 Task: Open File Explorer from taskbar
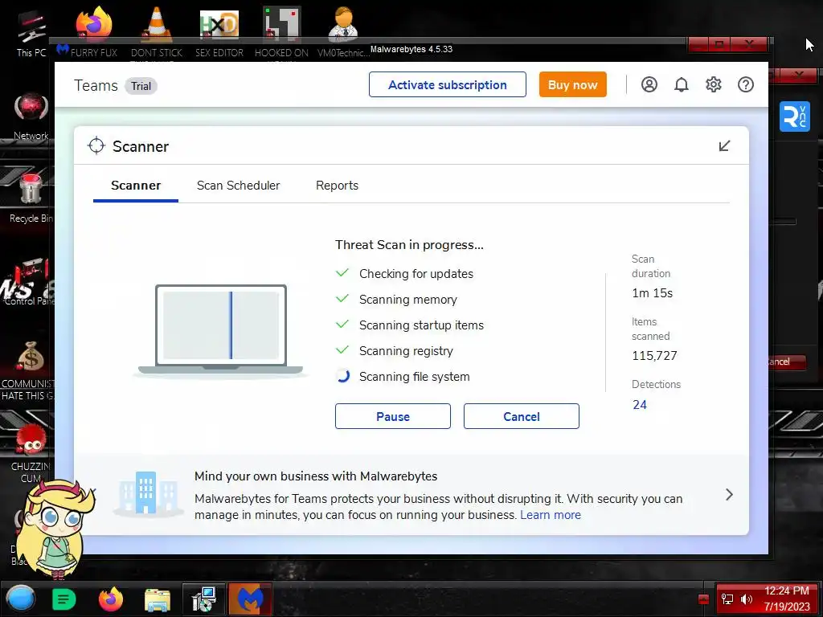158,600
